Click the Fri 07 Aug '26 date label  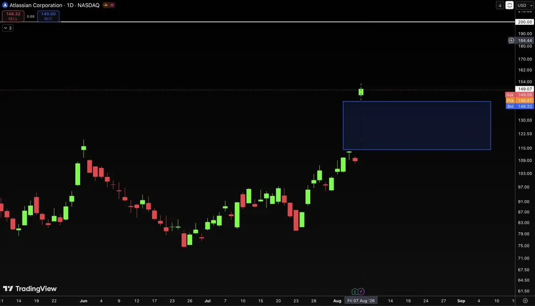coord(360,301)
